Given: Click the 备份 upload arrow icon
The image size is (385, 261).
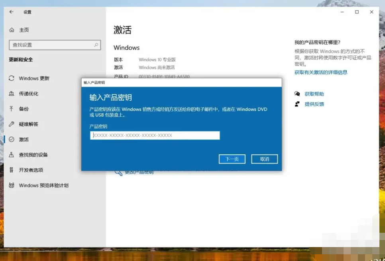Looking at the screenshot, I should click(x=12, y=109).
